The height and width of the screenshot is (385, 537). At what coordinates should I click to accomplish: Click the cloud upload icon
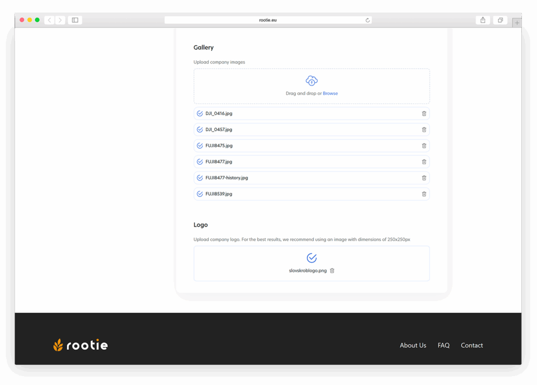click(312, 81)
